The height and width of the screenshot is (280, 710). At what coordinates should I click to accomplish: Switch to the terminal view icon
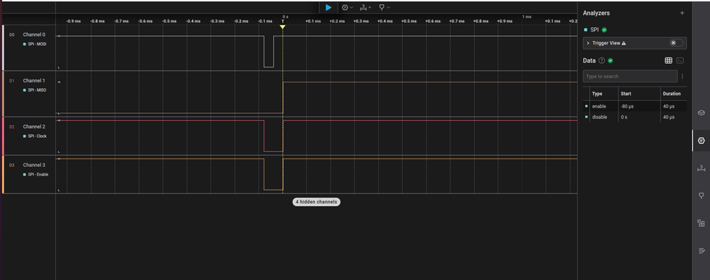[x=679, y=60]
